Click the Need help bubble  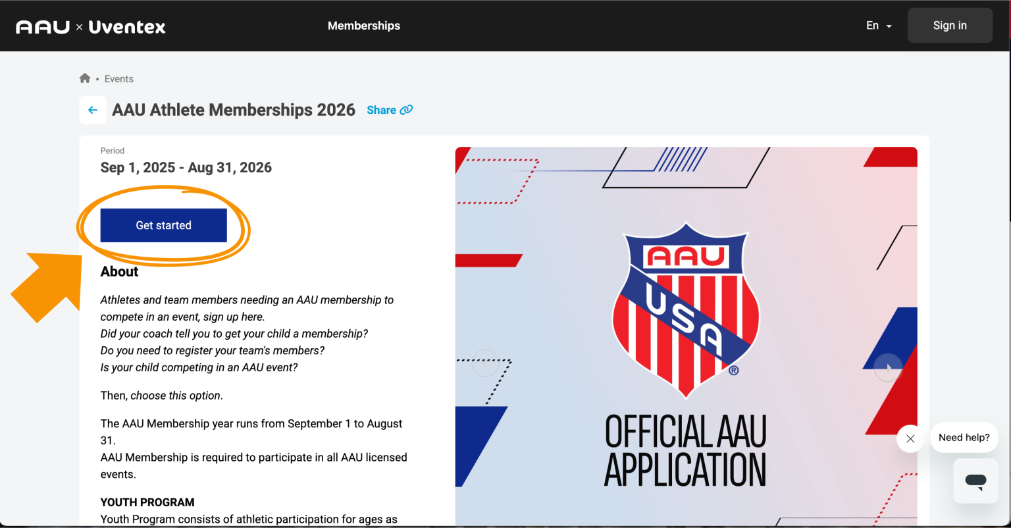pos(964,437)
